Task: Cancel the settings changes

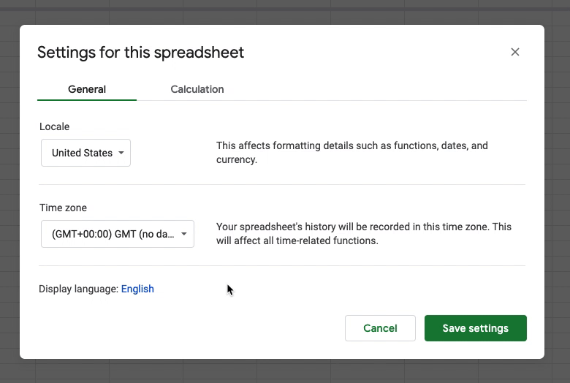Action: [380, 328]
